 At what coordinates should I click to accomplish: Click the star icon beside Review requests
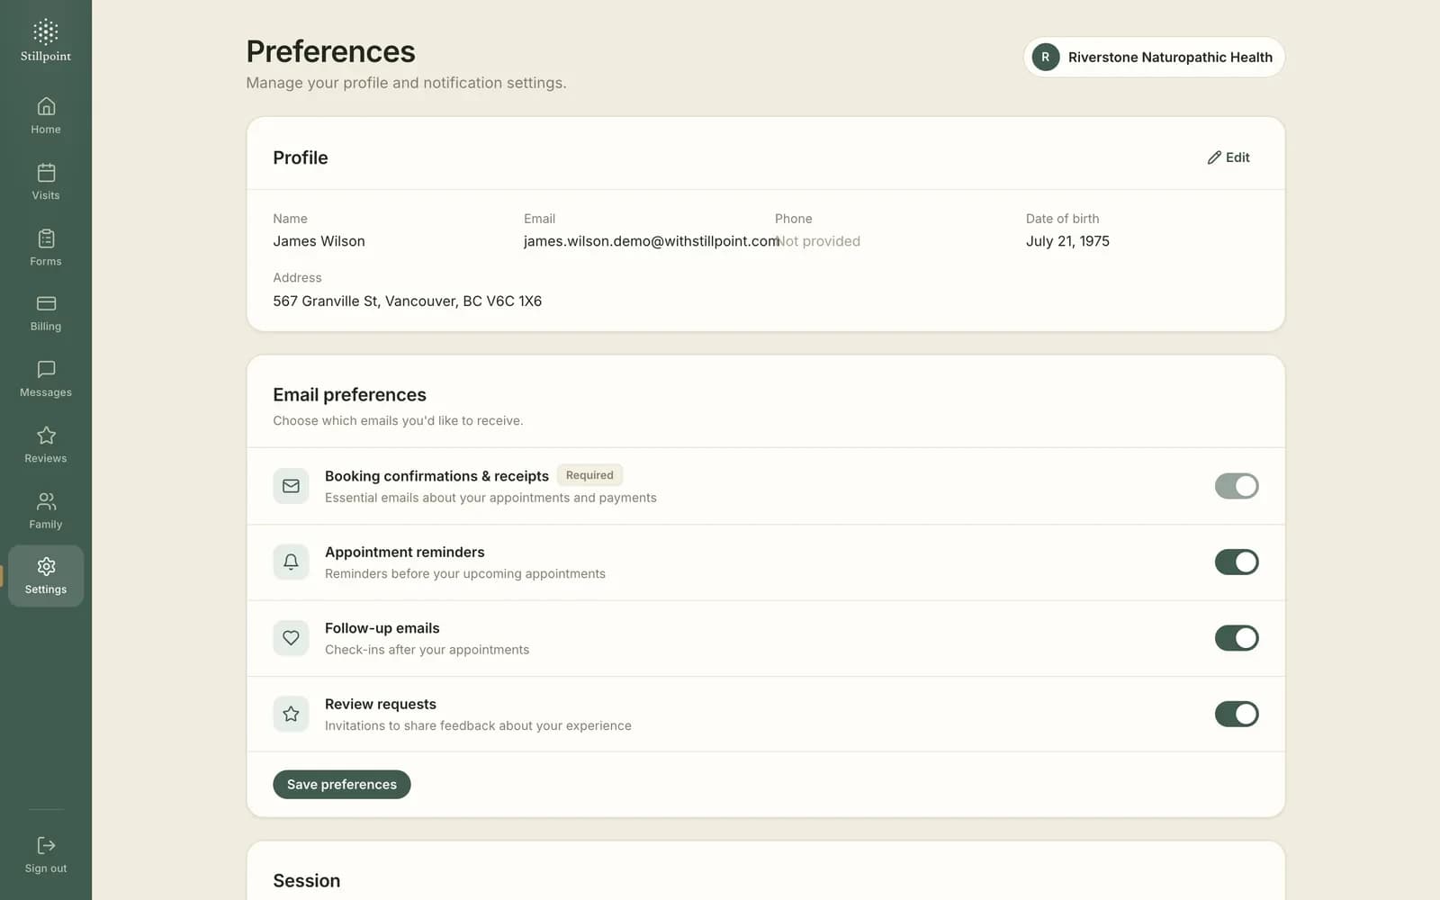(x=291, y=714)
